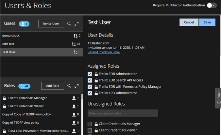This screenshot has height=135, width=221.
Task: Click lock icon next to Trellix EDR Administrator
Action: (x=96, y=74)
